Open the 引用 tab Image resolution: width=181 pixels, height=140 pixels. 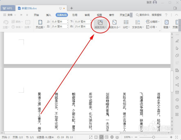tap(75, 15)
